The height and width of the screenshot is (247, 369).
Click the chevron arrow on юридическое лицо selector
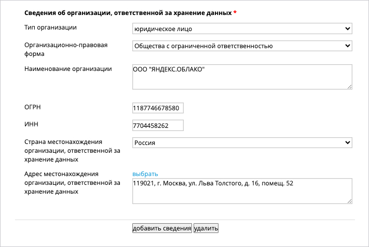pos(347,28)
